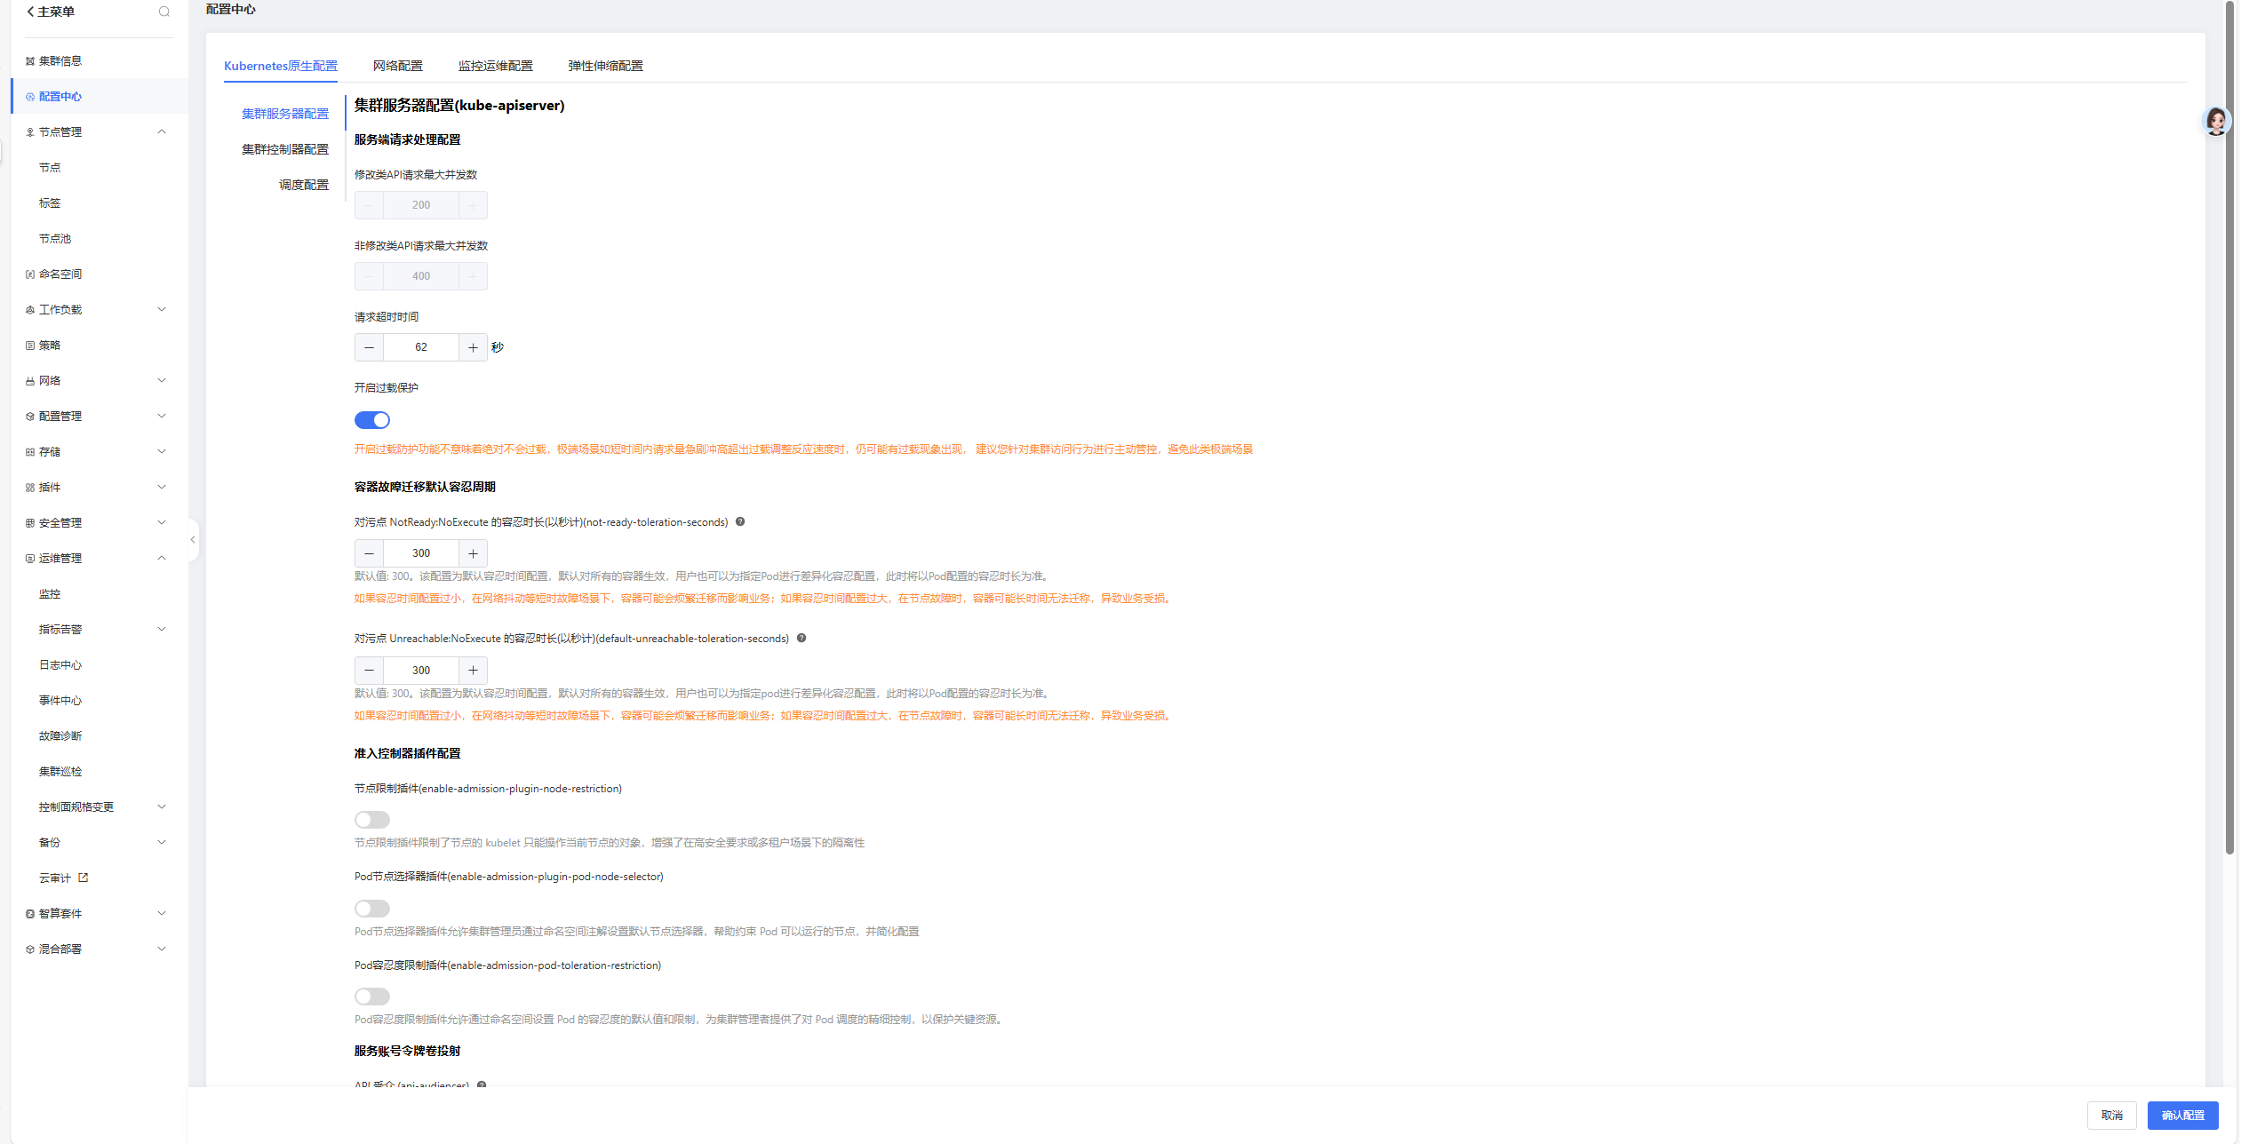Image resolution: width=2241 pixels, height=1144 pixels.
Task: Click the assistant avatar icon at right
Action: click(x=2216, y=121)
